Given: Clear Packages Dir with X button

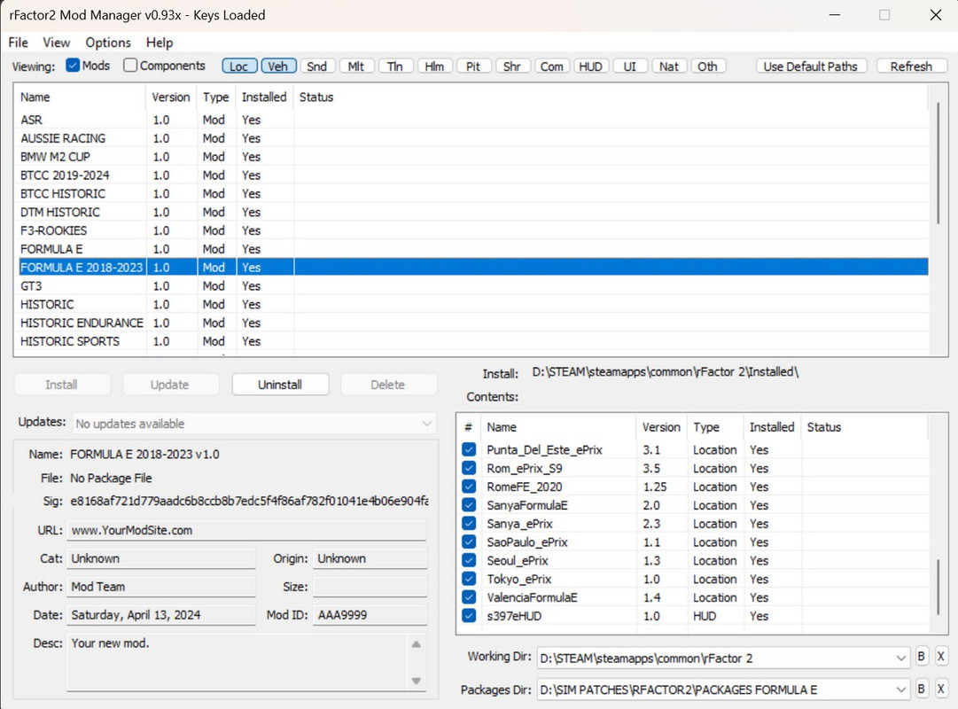Looking at the screenshot, I should 941,689.
